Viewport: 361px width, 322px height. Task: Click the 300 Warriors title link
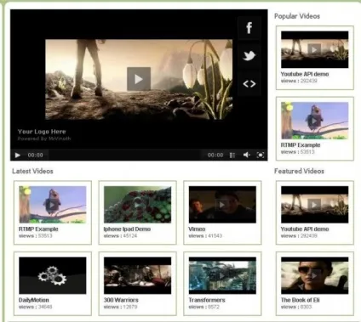121,300
